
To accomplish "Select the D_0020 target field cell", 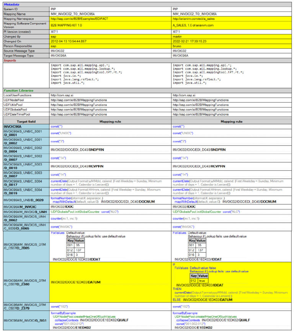I will [x=26, y=200].
